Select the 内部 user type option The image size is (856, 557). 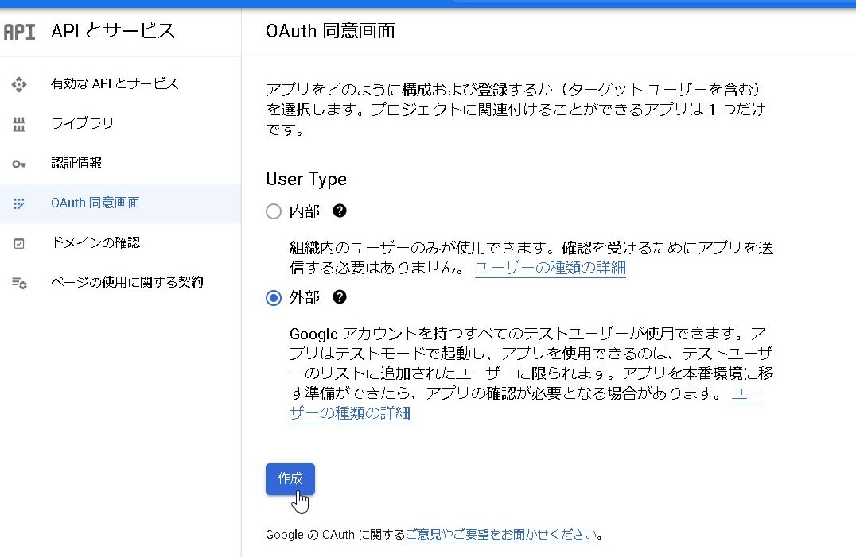point(274,211)
